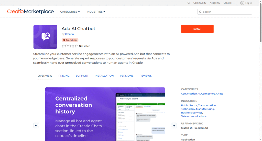Expand the INDUSTRIES dropdown menu
The height and width of the screenshot is (141, 262).
(96, 12)
